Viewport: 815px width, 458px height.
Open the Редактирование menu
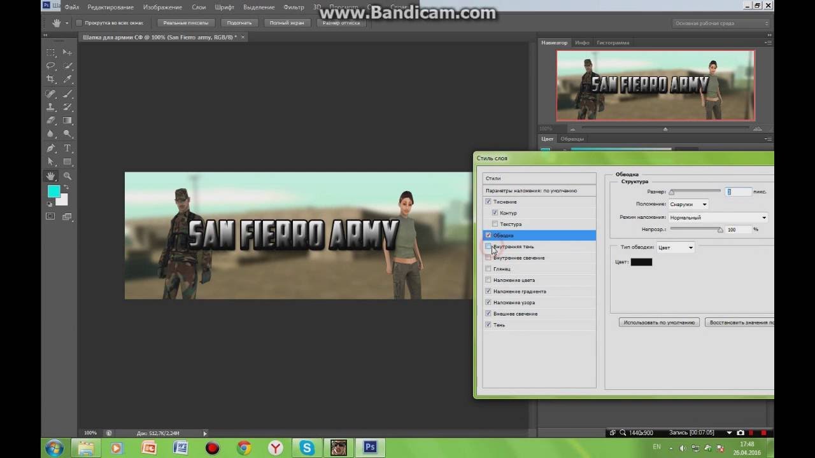[111, 7]
